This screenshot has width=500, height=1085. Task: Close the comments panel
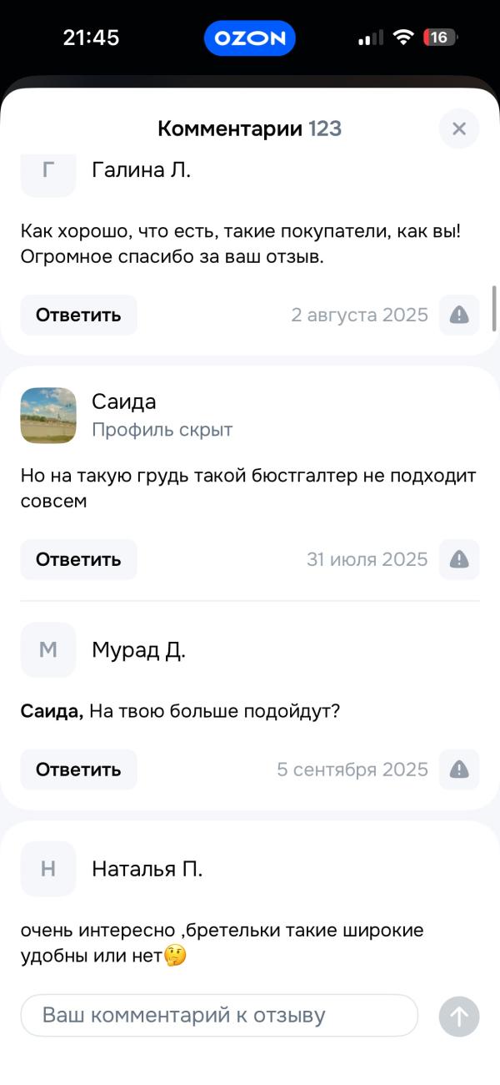coord(458,129)
